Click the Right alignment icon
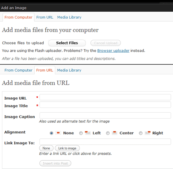The image size is (173, 169). tap(148, 133)
